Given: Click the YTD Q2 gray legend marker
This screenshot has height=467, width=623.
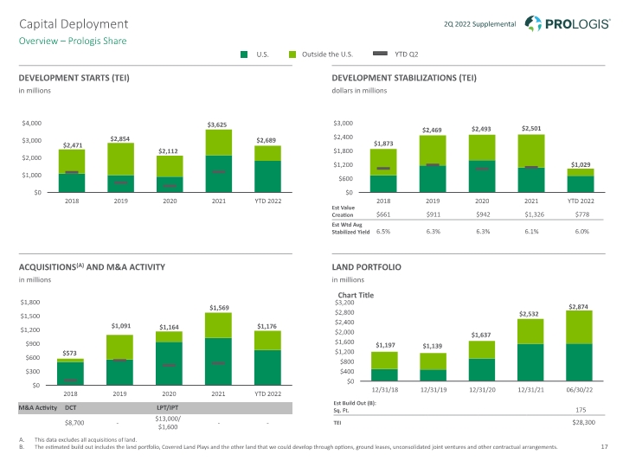Looking at the screenshot, I should click(x=380, y=54).
